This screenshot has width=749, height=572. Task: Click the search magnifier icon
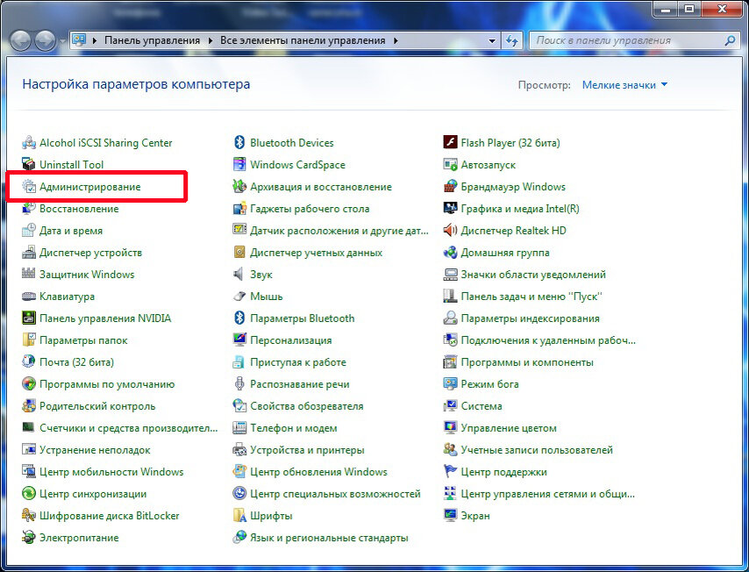(x=730, y=40)
